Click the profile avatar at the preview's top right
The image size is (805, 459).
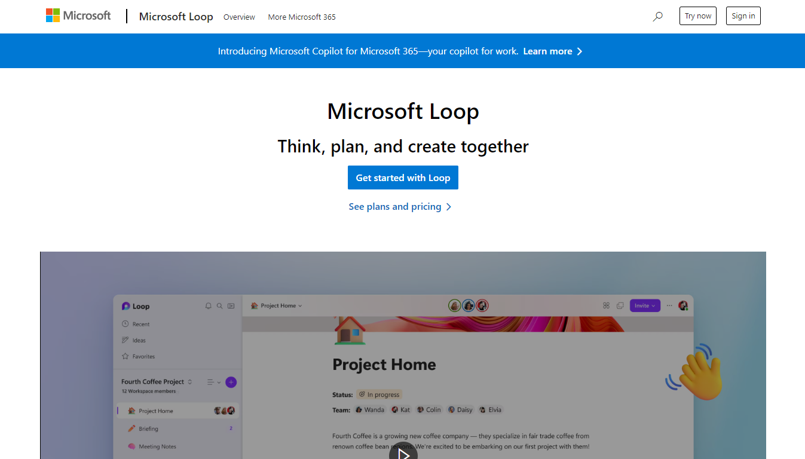[x=683, y=305]
